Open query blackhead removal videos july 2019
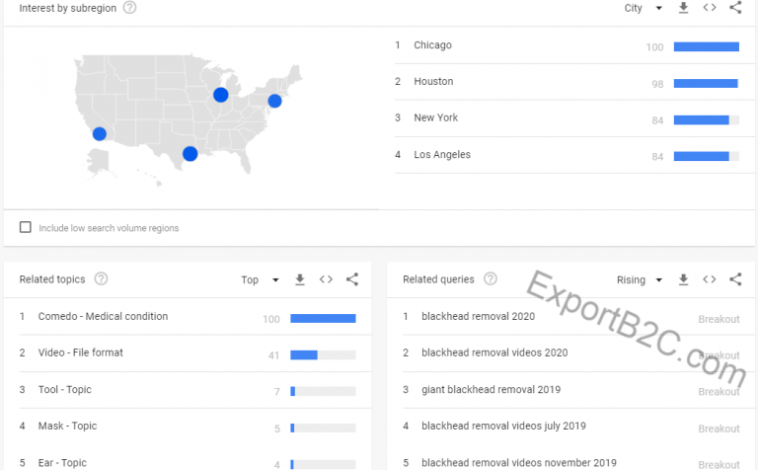Screen dimensions: 758x470 (x=503, y=426)
